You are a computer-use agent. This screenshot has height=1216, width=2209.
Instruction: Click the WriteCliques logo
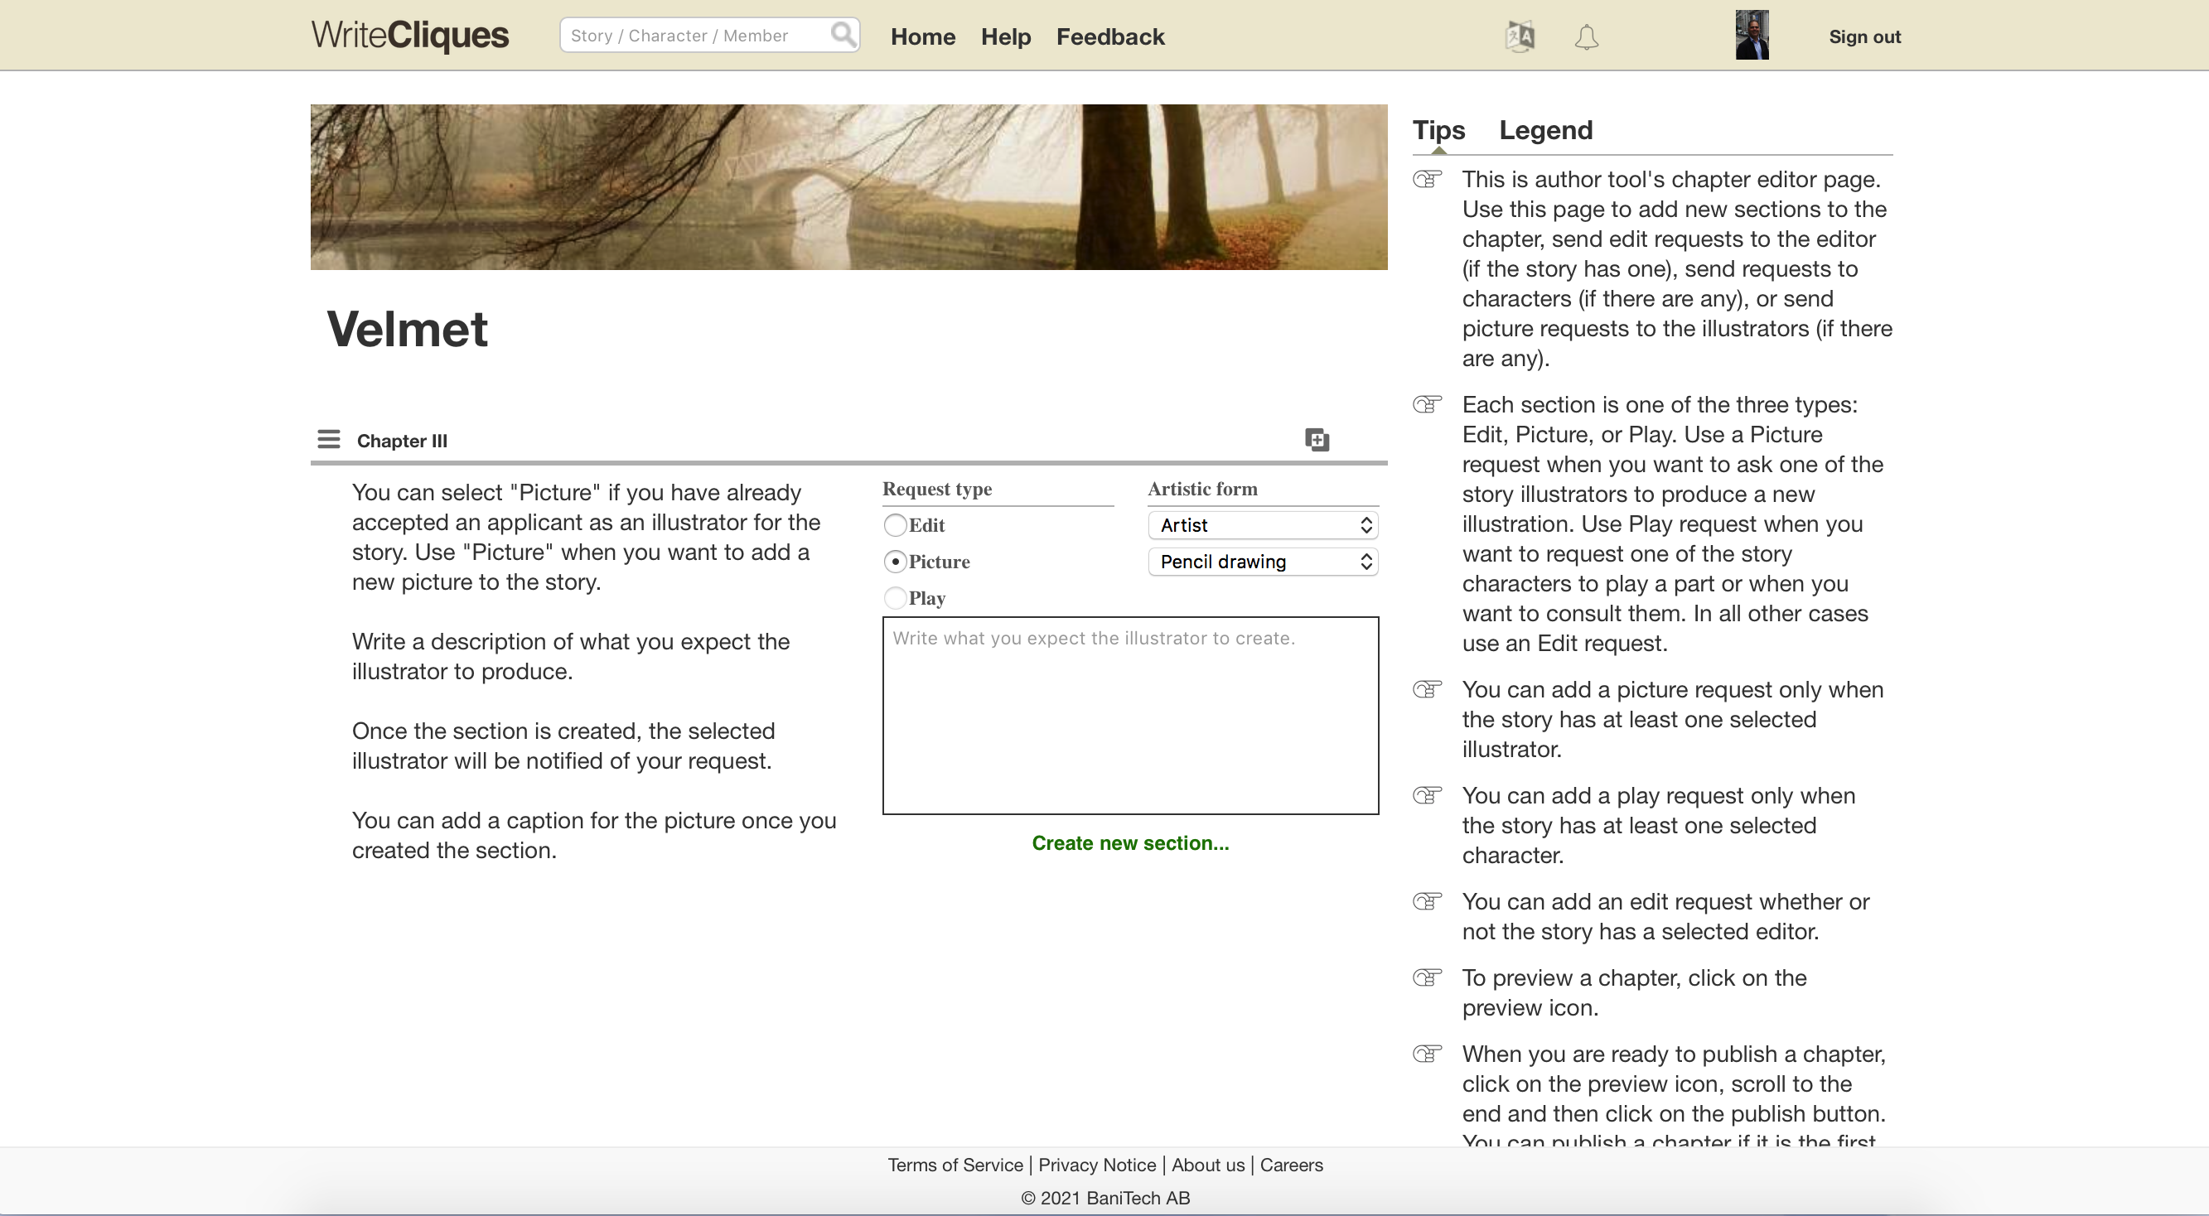coord(410,35)
